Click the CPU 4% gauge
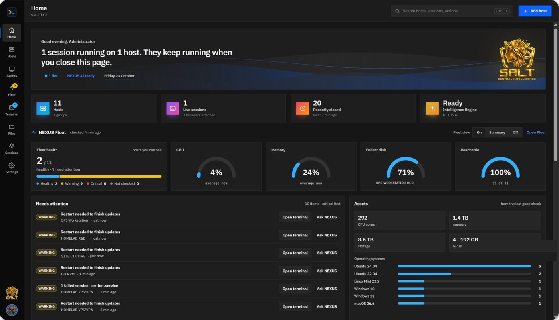Screen dimensions: 559x320 click(x=216, y=167)
